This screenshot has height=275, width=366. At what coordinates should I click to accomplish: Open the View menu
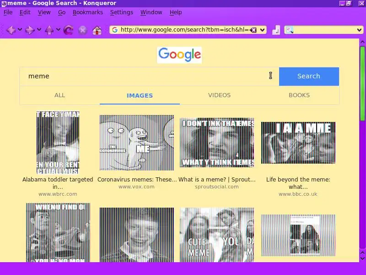click(x=44, y=12)
